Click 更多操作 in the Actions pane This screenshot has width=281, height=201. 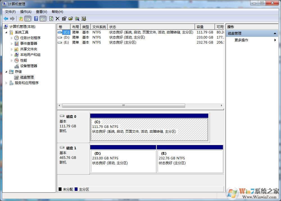click(x=242, y=40)
